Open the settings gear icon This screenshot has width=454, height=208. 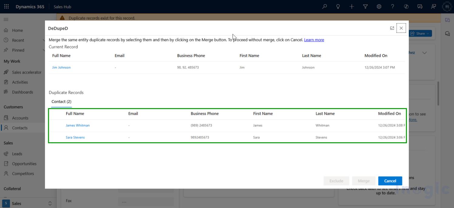coord(379,6)
